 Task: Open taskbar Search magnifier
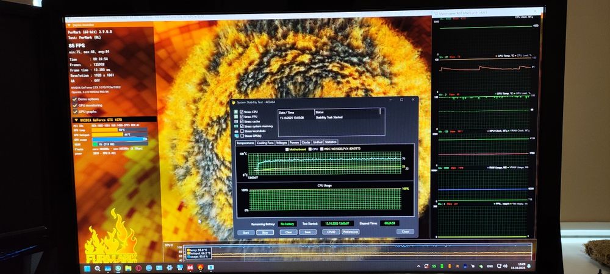pos(98,269)
